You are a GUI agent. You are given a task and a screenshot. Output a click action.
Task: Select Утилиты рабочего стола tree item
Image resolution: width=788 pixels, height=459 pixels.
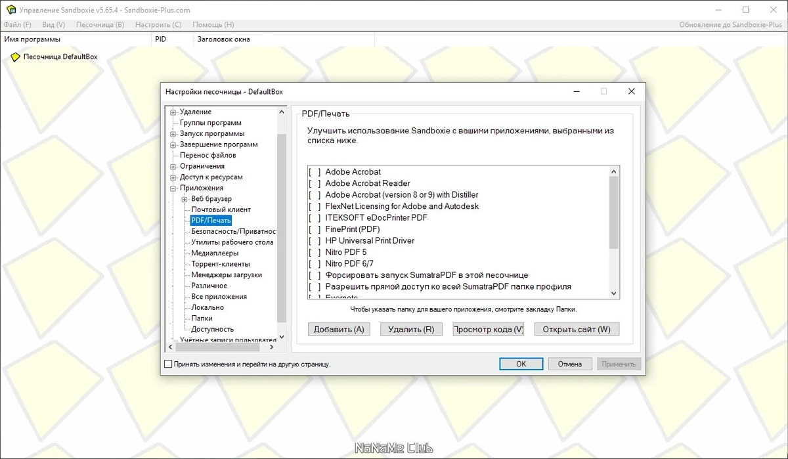pyautogui.click(x=232, y=242)
